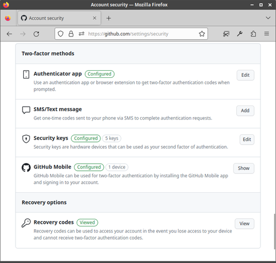Edit the Authenticator app method
This screenshot has width=276, height=263.
(246, 75)
